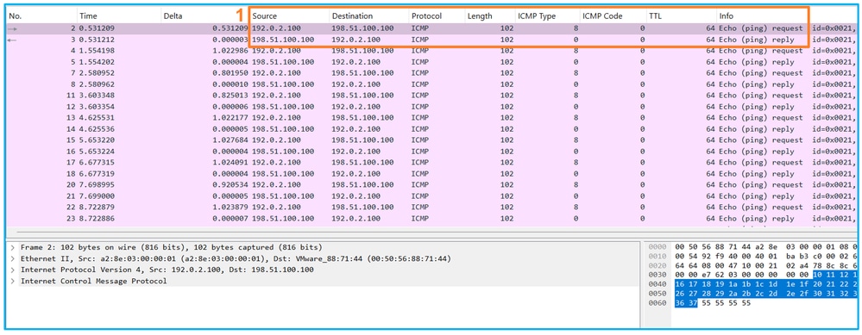Select packet number 8 row
The height and width of the screenshot is (335, 862).
431,84
